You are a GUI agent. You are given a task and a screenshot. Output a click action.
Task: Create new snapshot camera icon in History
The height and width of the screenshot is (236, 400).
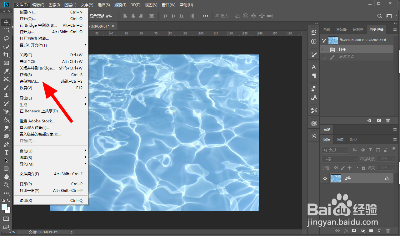pos(379,121)
